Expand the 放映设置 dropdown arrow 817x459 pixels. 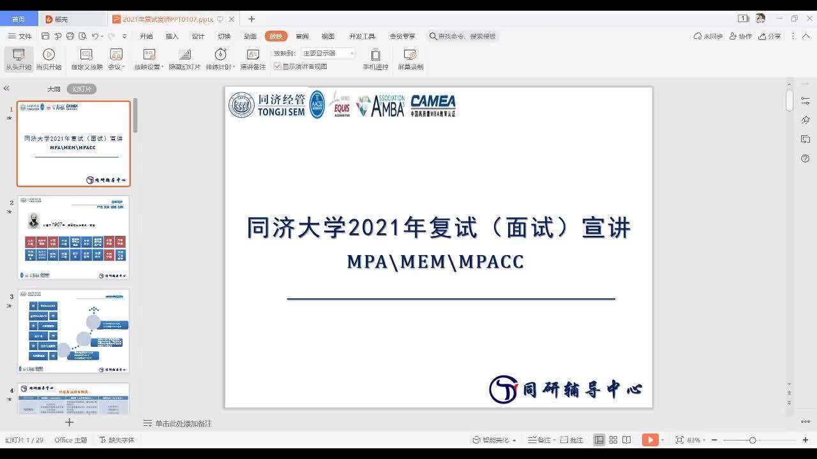[163, 67]
